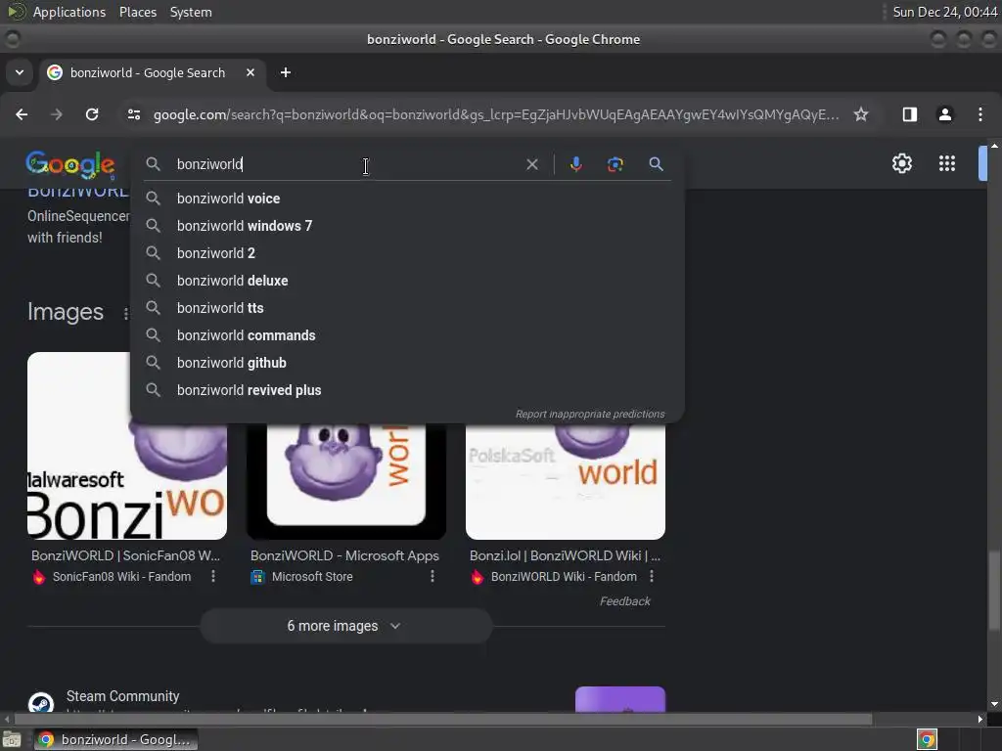
Task: Click the forward navigation arrow
Action: pyautogui.click(x=57, y=114)
